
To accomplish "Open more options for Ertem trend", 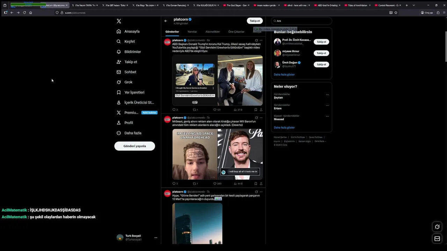I will [x=327, y=106].
